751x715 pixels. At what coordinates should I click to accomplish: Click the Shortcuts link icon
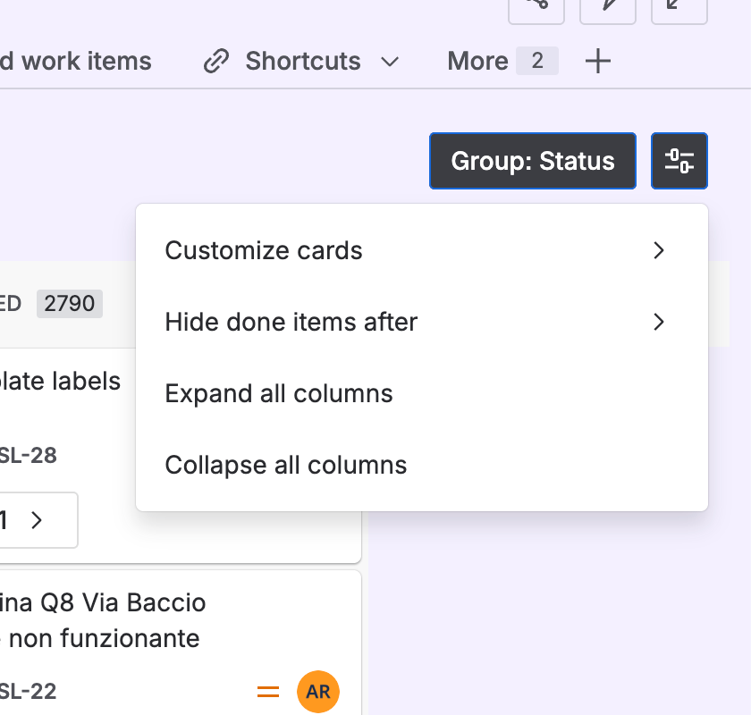click(215, 62)
